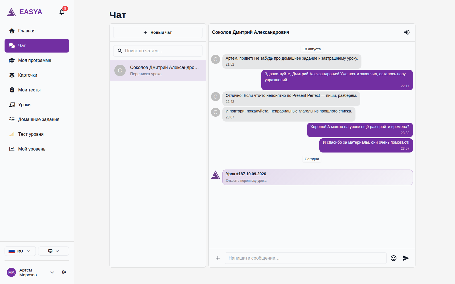Click the 18 августа date label
The height and width of the screenshot is (284, 455).
(312, 49)
